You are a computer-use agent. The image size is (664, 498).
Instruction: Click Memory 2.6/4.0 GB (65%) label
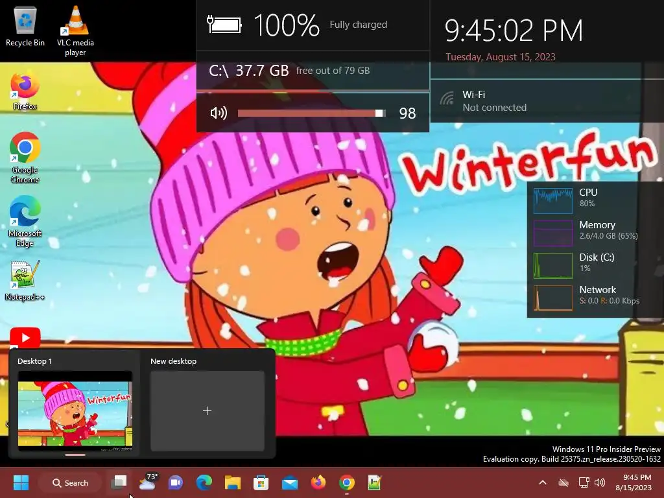click(608, 230)
